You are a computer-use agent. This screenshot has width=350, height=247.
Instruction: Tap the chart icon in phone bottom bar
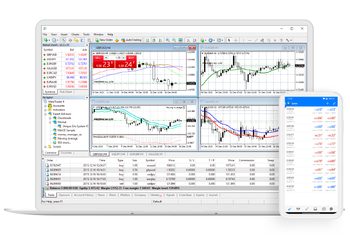pos(298,209)
